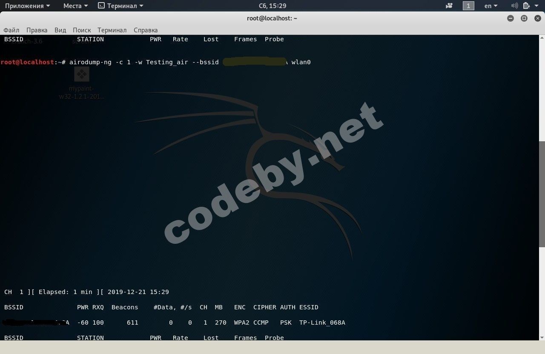Click the ESSID column header
The width and height of the screenshot is (545, 354).
309,307
